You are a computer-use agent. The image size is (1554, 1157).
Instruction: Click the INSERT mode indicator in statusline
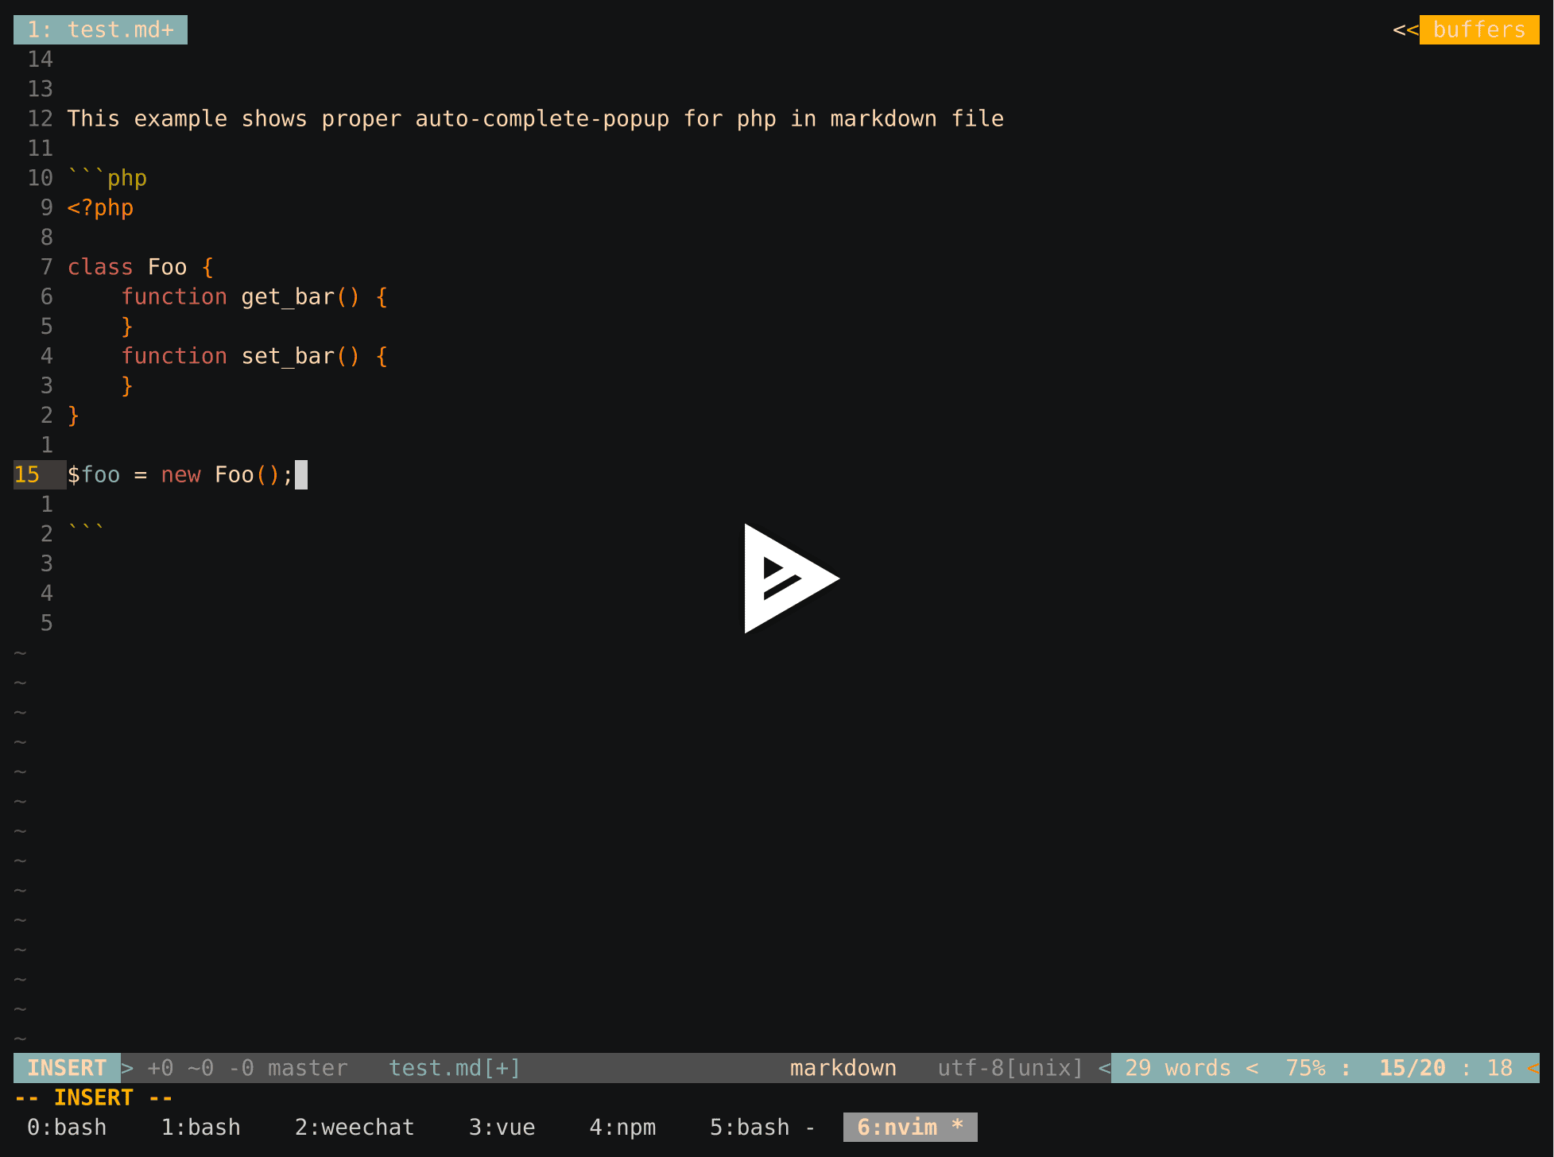coord(66,1068)
